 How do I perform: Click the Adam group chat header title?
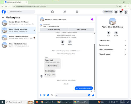(x=56, y=19)
